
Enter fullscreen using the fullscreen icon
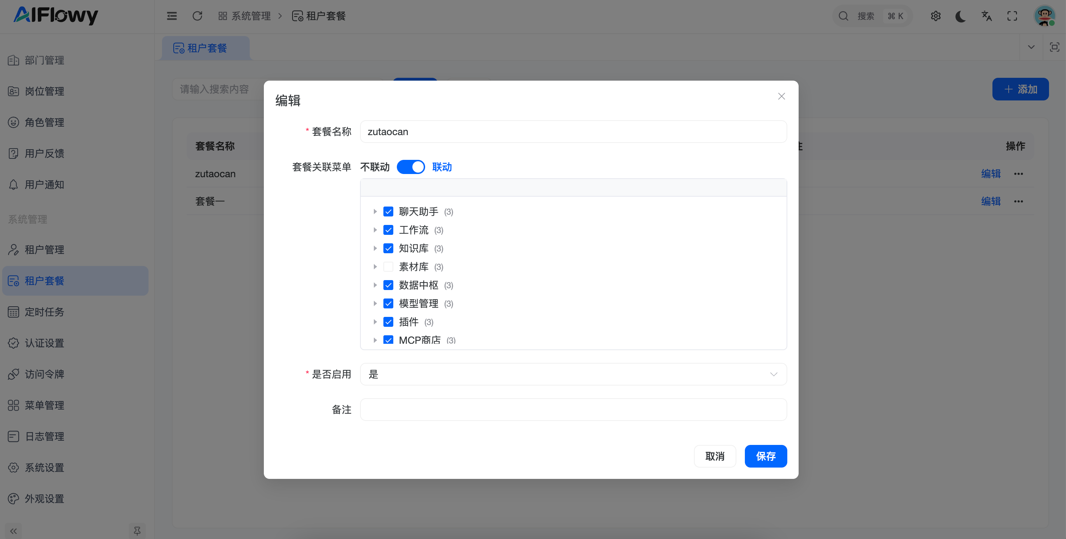tap(1012, 16)
